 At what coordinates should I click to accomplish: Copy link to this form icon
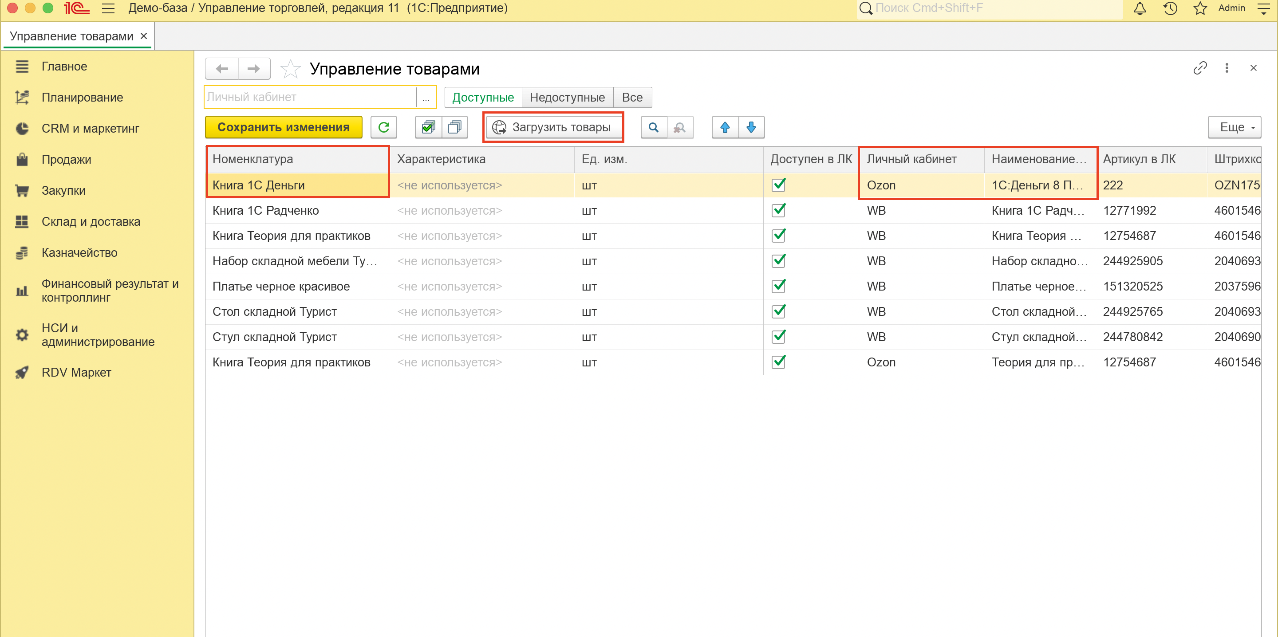pos(1199,68)
